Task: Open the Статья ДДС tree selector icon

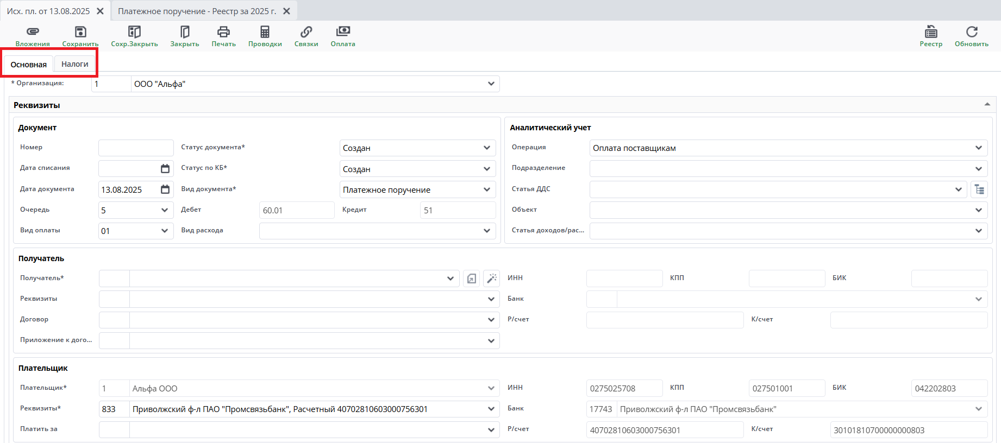Action: 979,189
